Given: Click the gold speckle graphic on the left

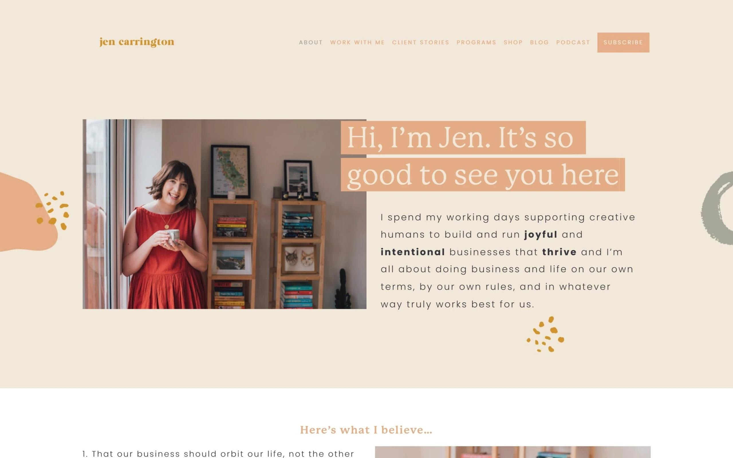Looking at the screenshot, I should click(52, 210).
